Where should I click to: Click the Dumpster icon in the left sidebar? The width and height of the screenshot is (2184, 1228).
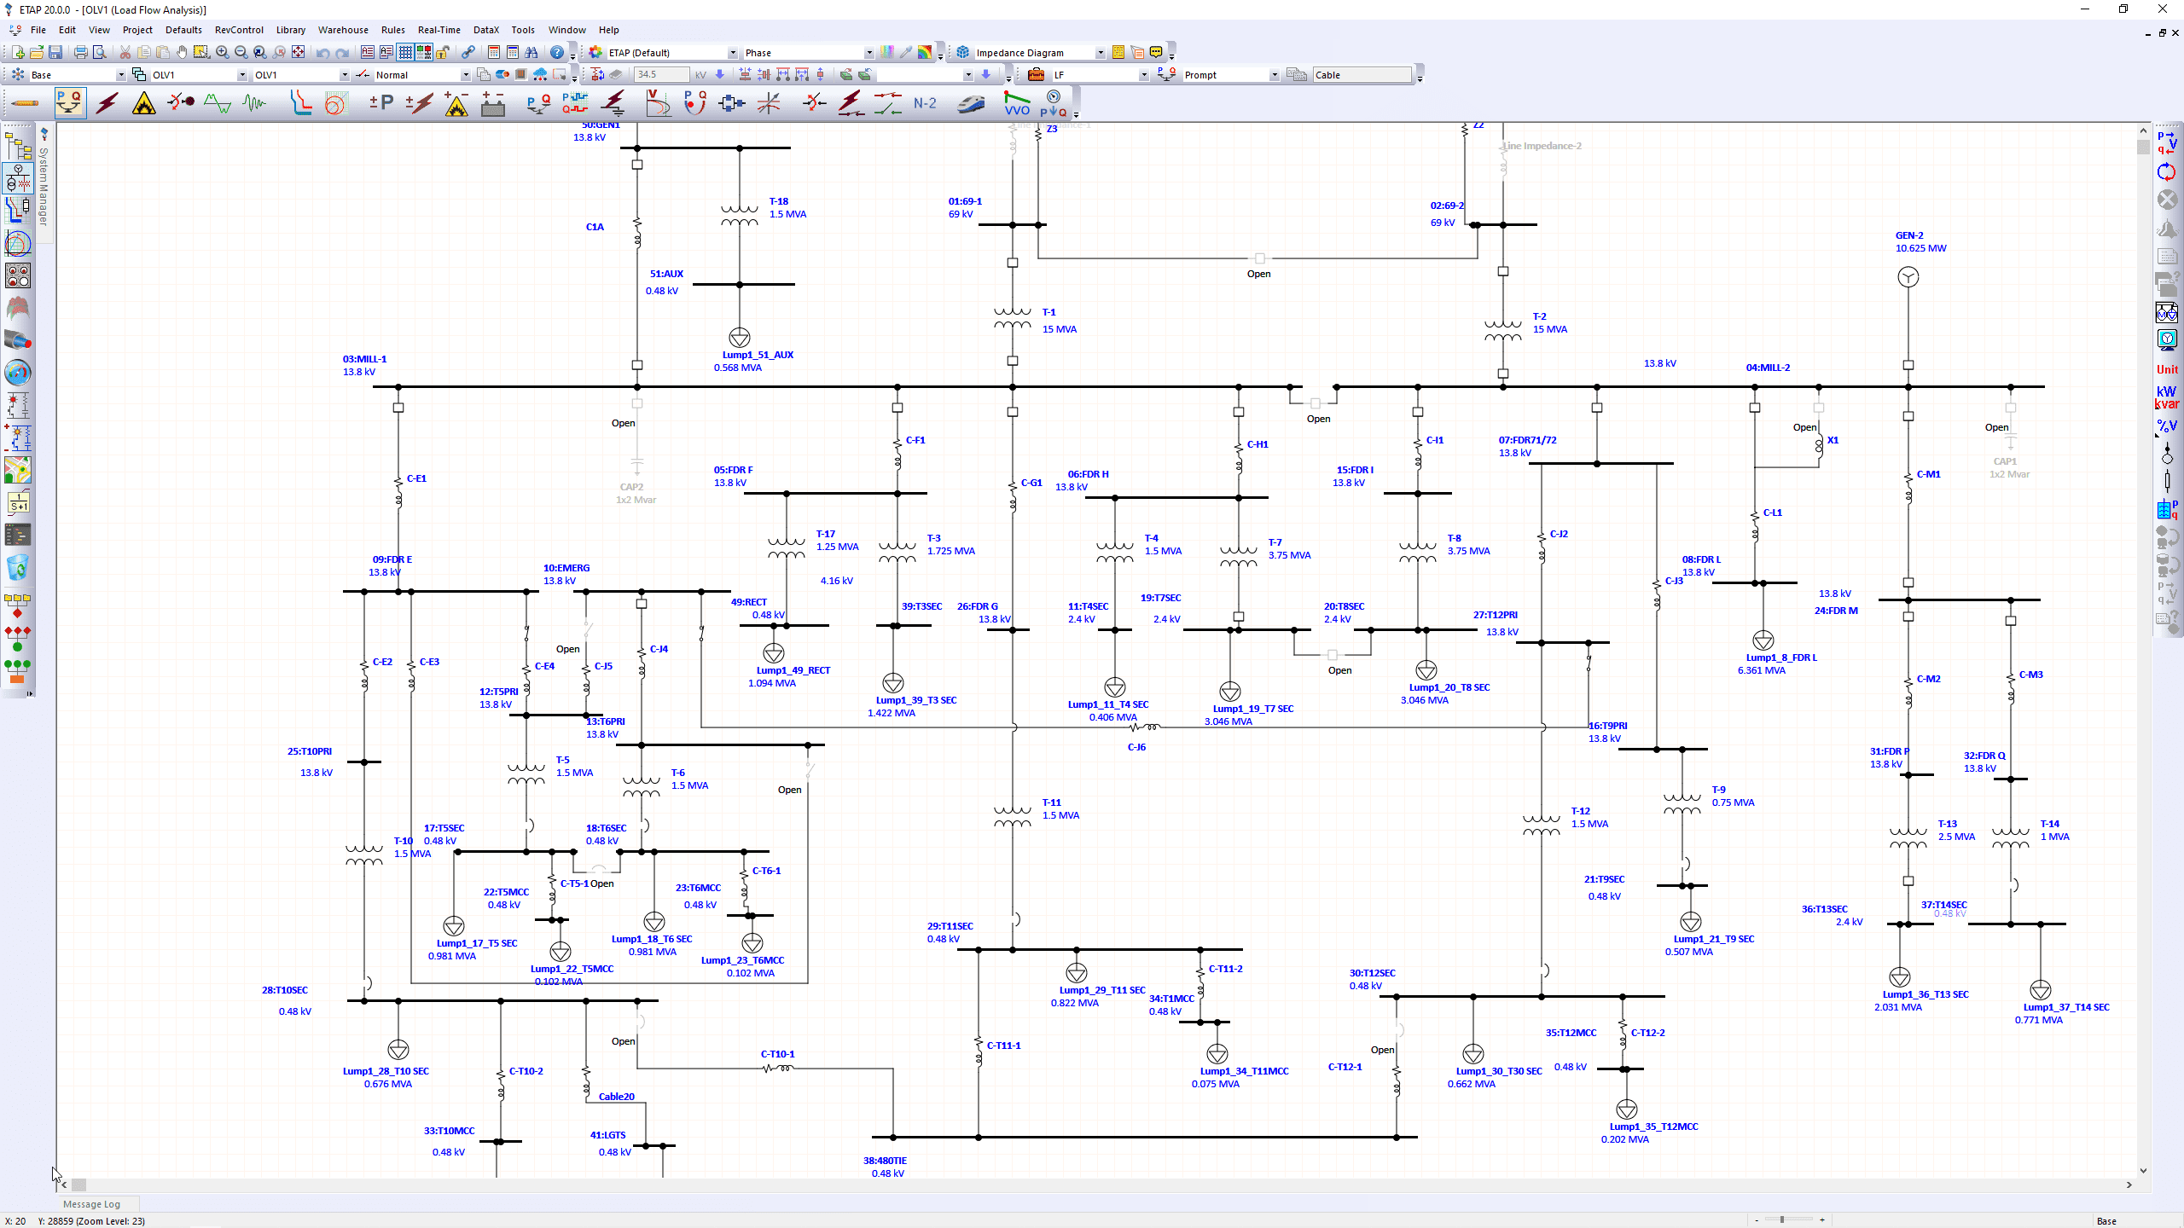[18, 567]
